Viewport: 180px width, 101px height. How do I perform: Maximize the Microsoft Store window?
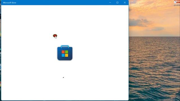[x=118, y=3]
